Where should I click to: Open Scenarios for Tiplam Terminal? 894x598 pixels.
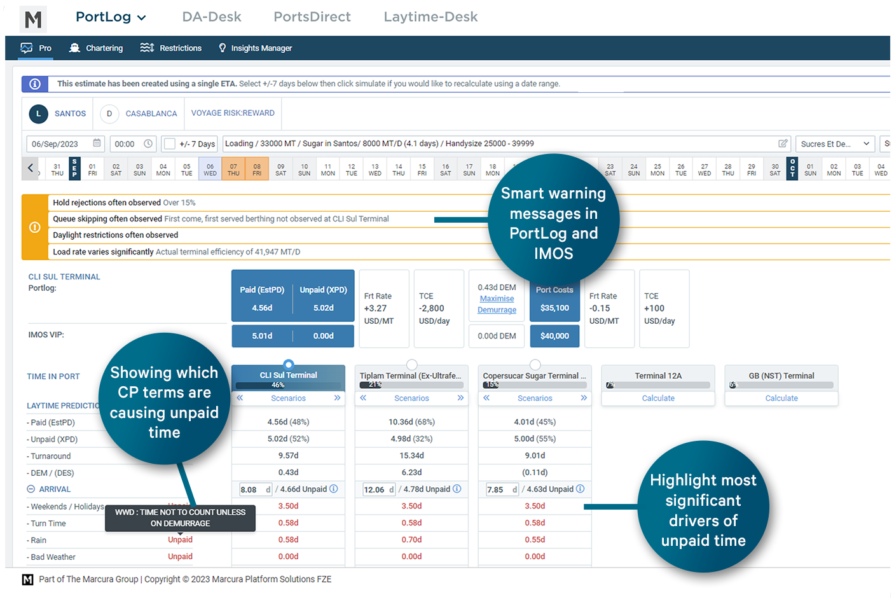411,398
